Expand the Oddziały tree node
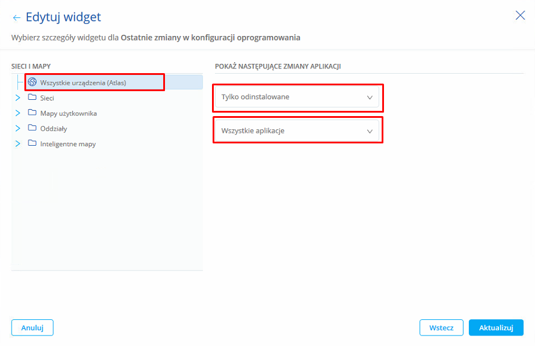 [17, 128]
